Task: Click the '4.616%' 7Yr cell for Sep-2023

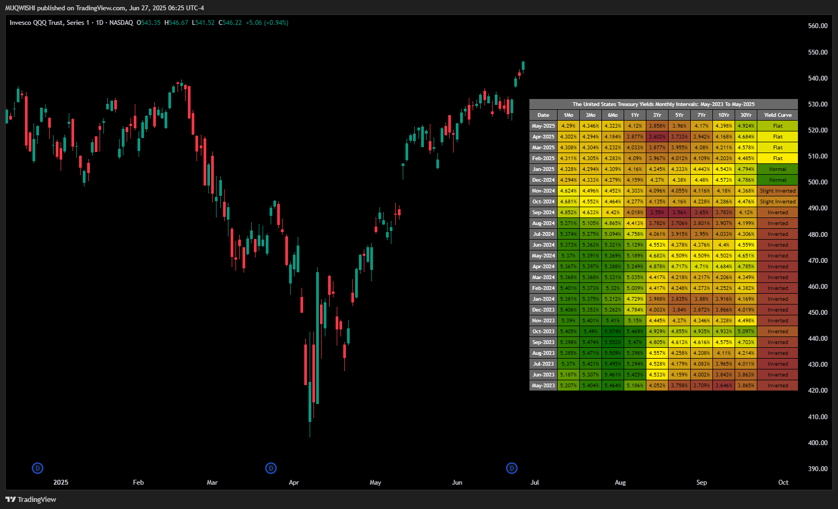Action: 702,342
